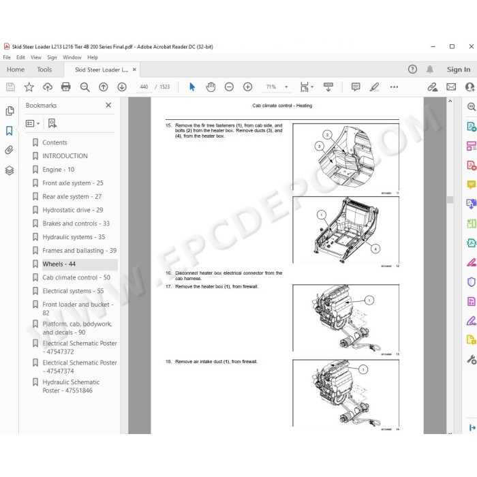Jump to Front axle system - 25
477x477 pixels.
(x=73, y=183)
